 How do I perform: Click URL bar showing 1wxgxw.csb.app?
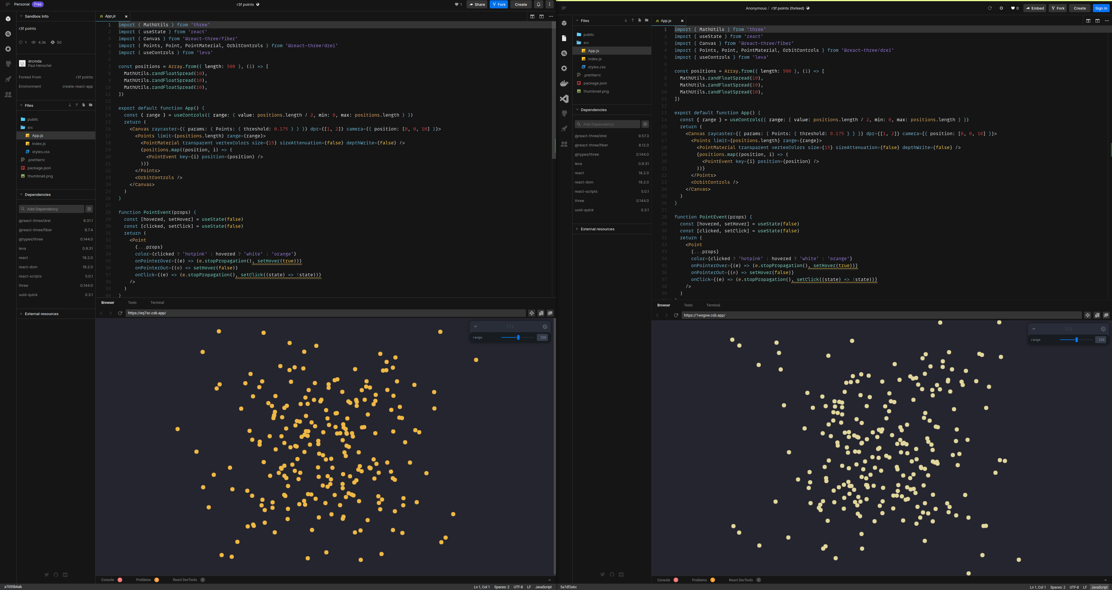pos(881,315)
